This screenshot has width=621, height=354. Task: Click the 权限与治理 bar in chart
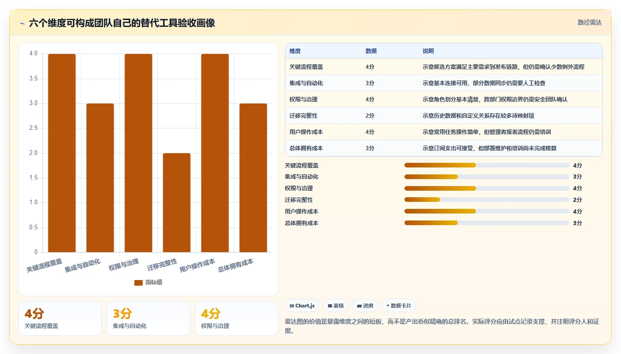point(139,153)
